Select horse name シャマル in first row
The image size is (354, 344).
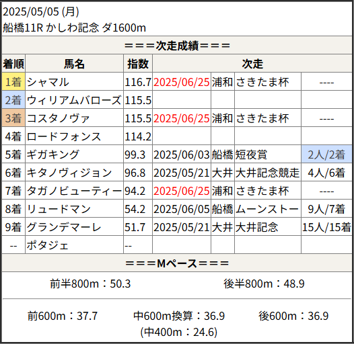48,82
